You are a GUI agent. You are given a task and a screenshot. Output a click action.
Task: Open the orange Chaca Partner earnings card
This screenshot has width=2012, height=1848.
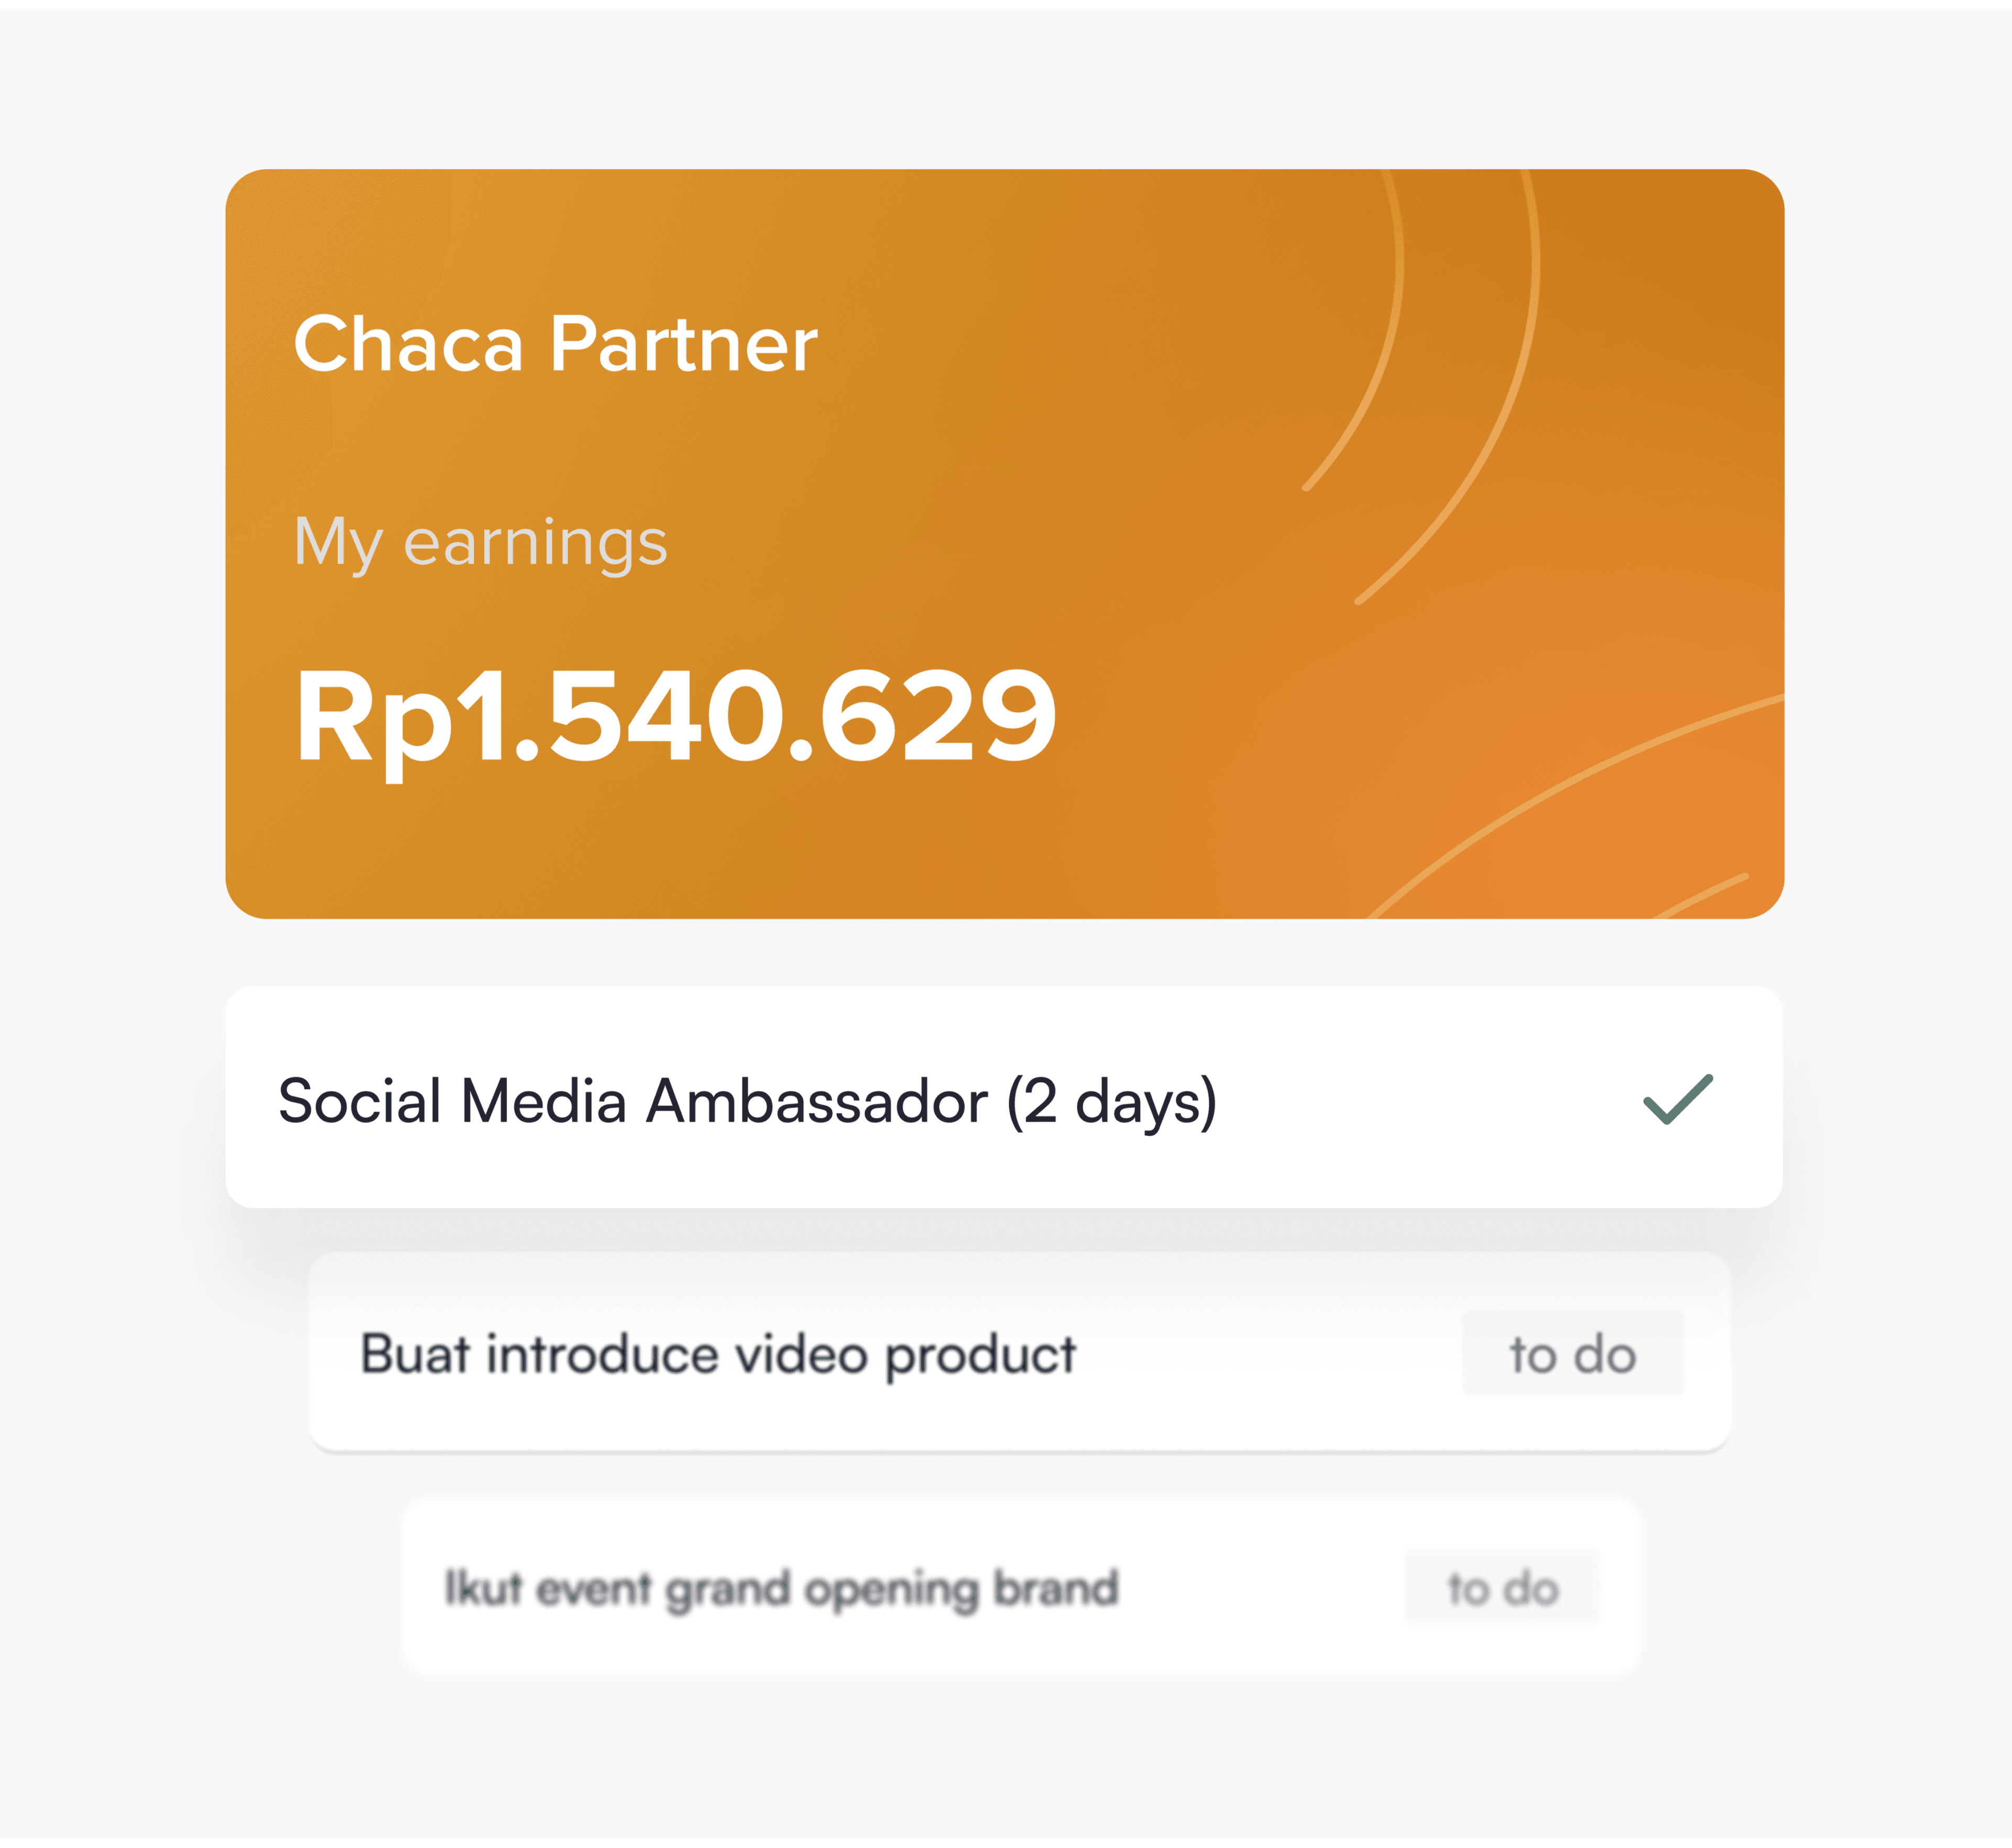pos(1004,544)
